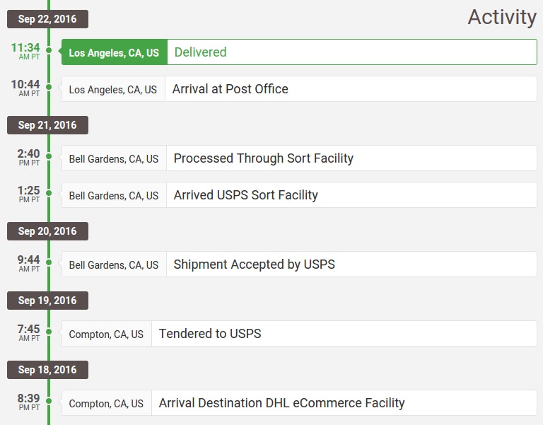
Task: Select the 8:39 PM timeline dot
Action: (x=49, y=401)
